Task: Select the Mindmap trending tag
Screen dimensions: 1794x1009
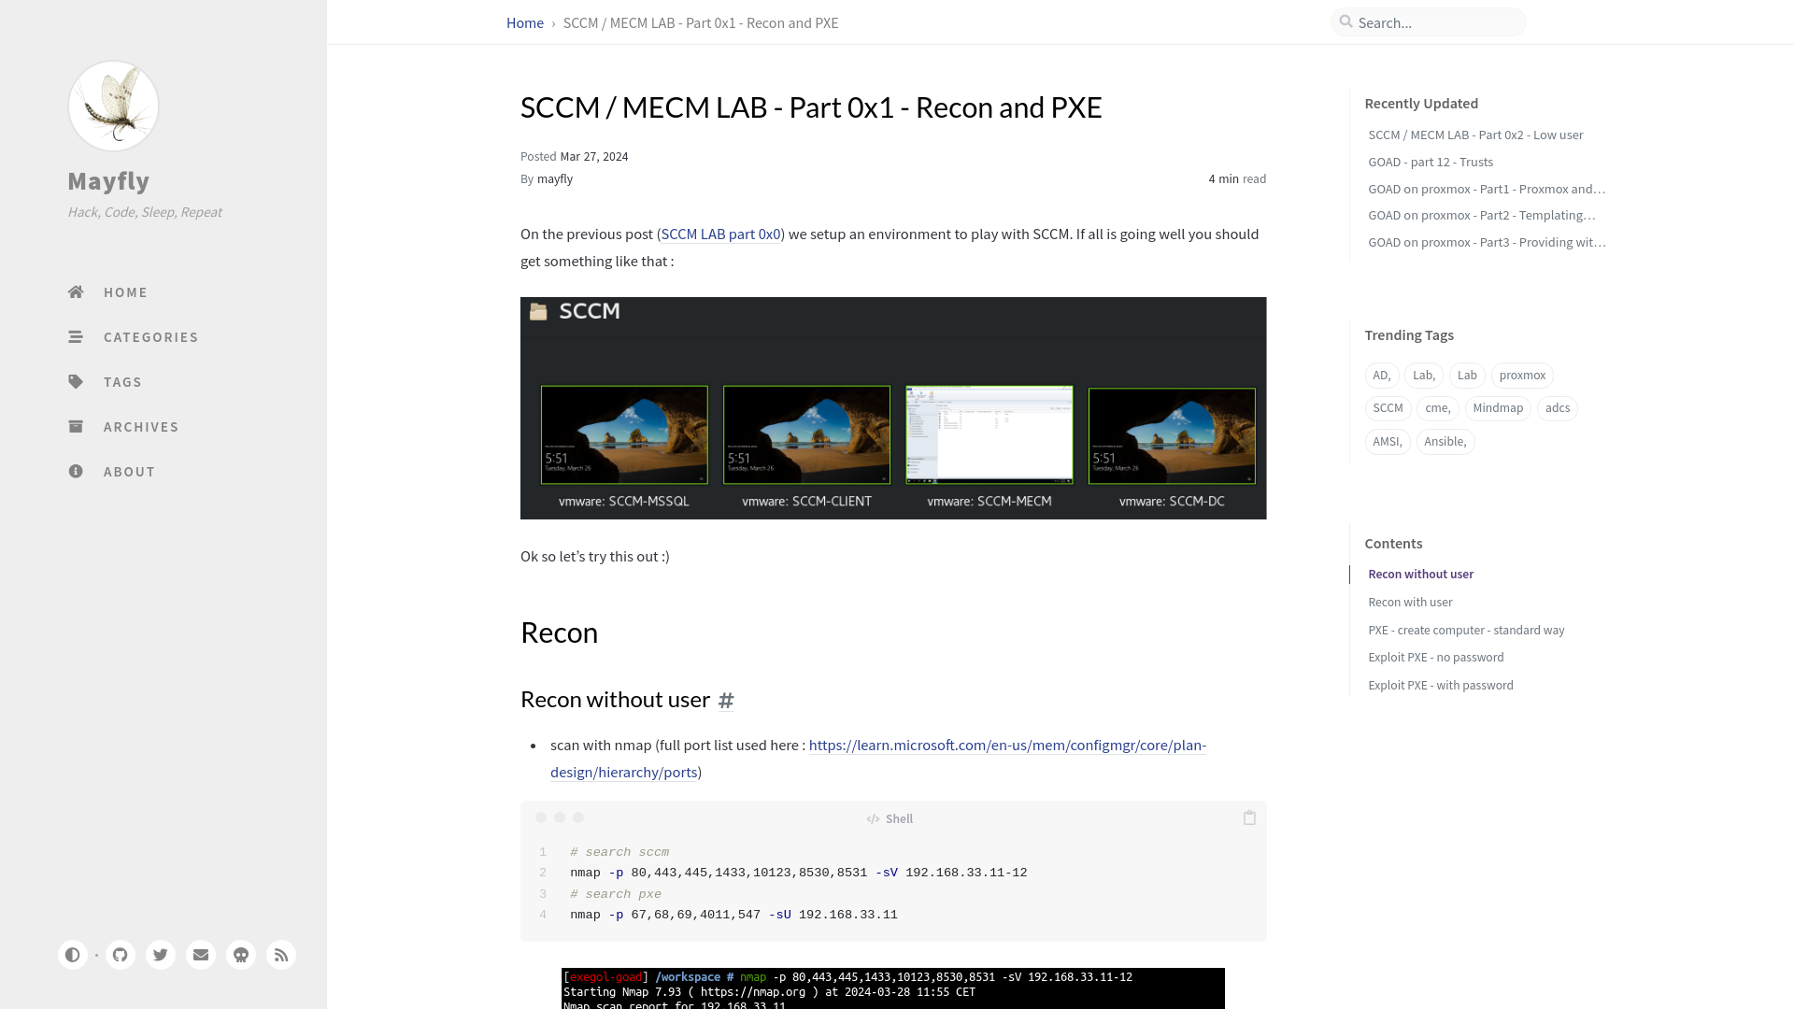Action: pos(1498,408)
